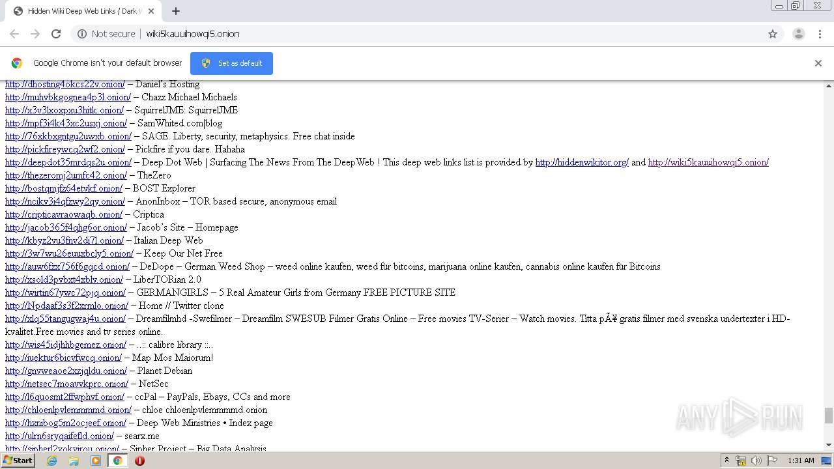Show hidden system tray icons

click(x=726, y=461)
